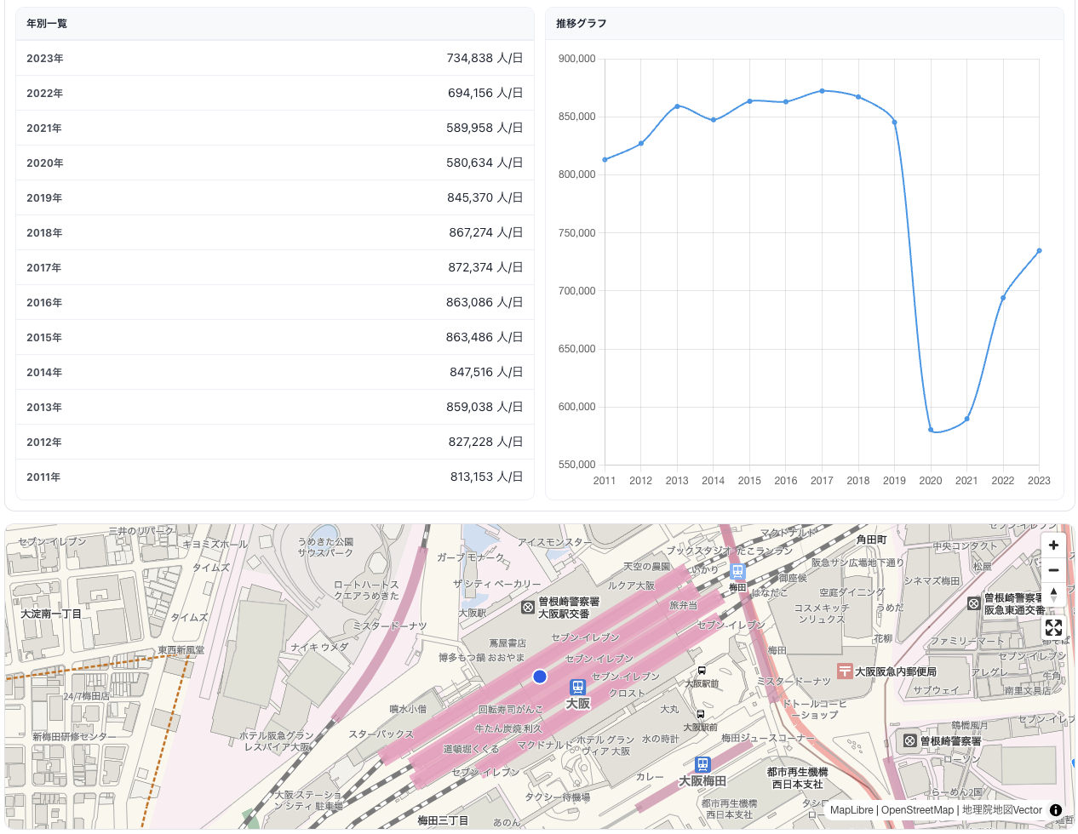Image resolution: width=1078 pixels, height=834 pixels.
Task: Click the 梅田 station train icon
Action: click(737, 572)
